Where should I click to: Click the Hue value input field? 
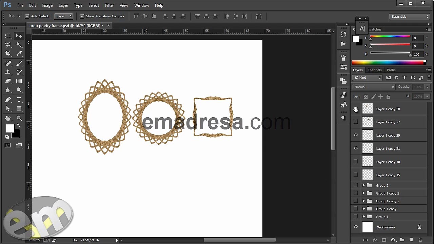[x=418, y=38]
